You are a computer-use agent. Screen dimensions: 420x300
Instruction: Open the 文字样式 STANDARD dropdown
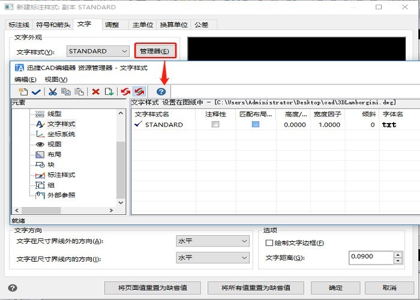(x=98, y=51)
